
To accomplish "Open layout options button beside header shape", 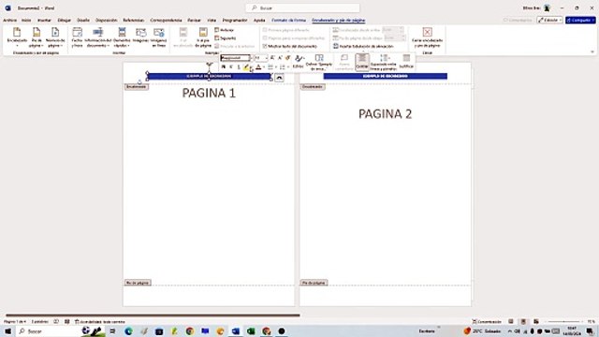I will pos(279,78).
